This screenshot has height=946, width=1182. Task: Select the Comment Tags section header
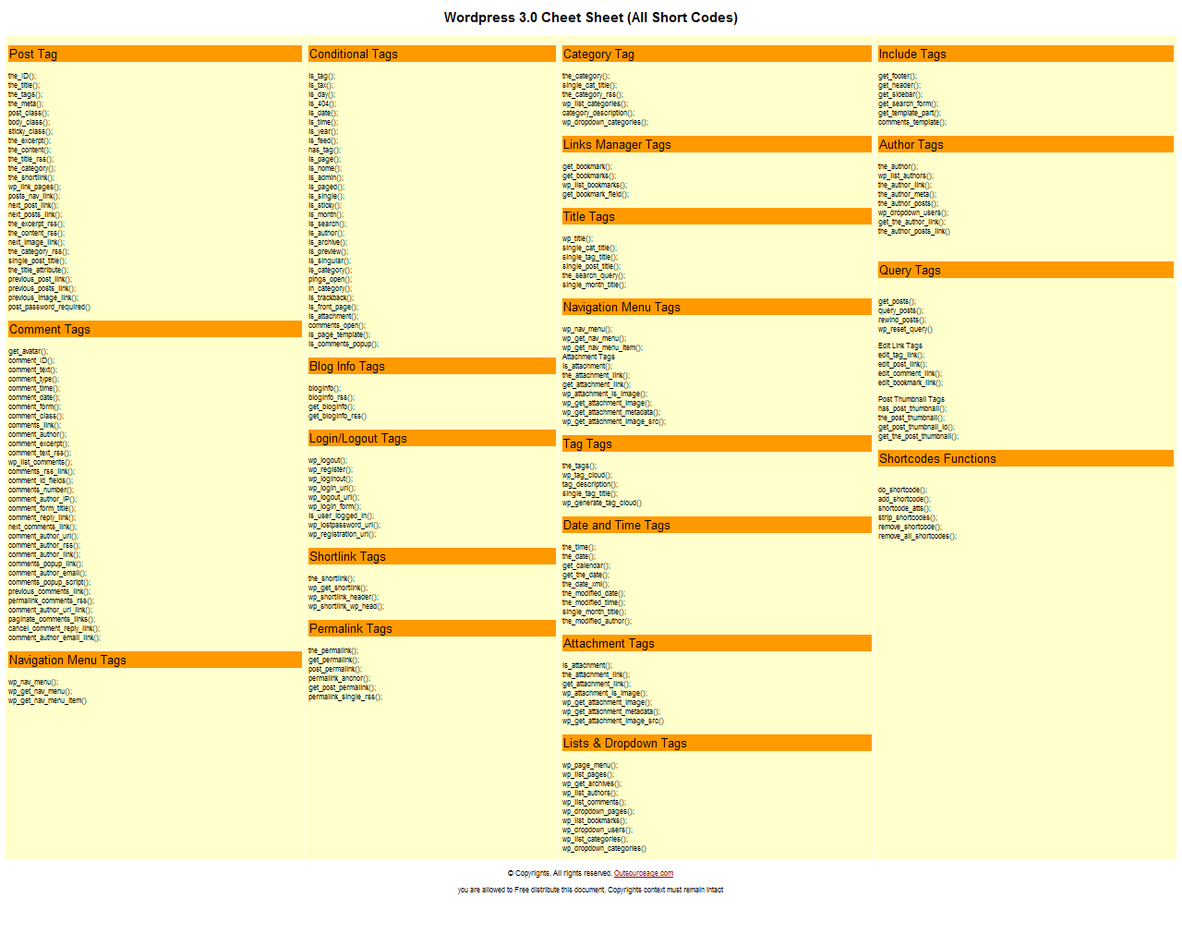(x=155, y=329)
